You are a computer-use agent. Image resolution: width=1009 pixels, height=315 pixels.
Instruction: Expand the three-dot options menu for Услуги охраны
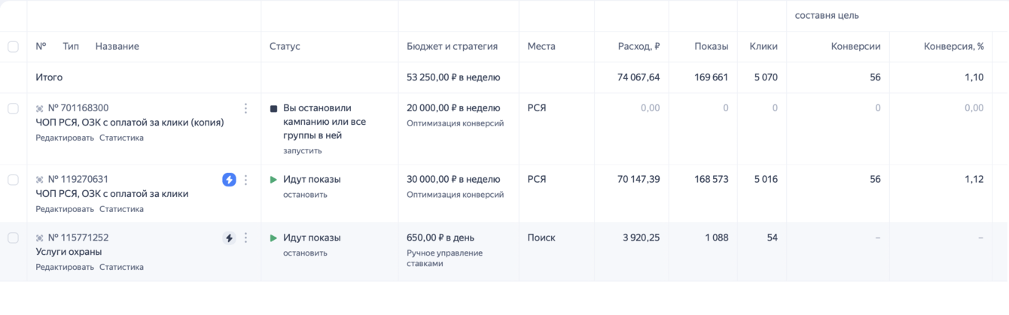point(245,238)
